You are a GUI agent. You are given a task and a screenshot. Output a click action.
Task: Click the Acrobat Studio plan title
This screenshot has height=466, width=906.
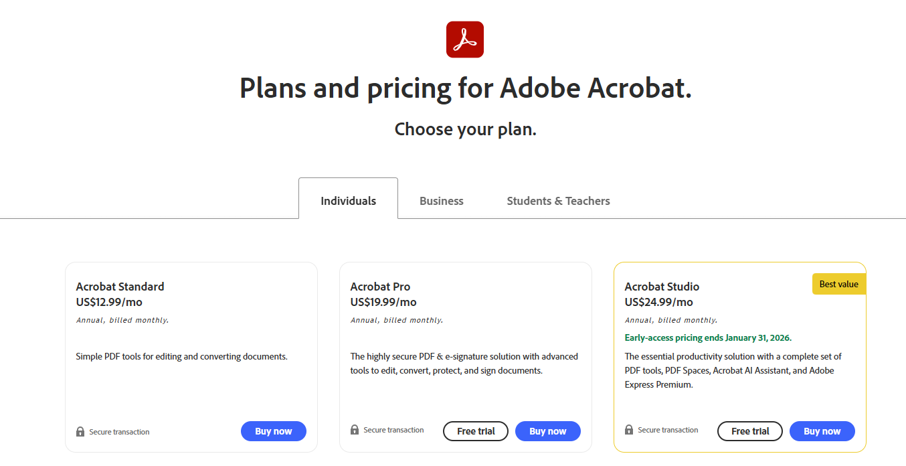(x=662, y=286)
